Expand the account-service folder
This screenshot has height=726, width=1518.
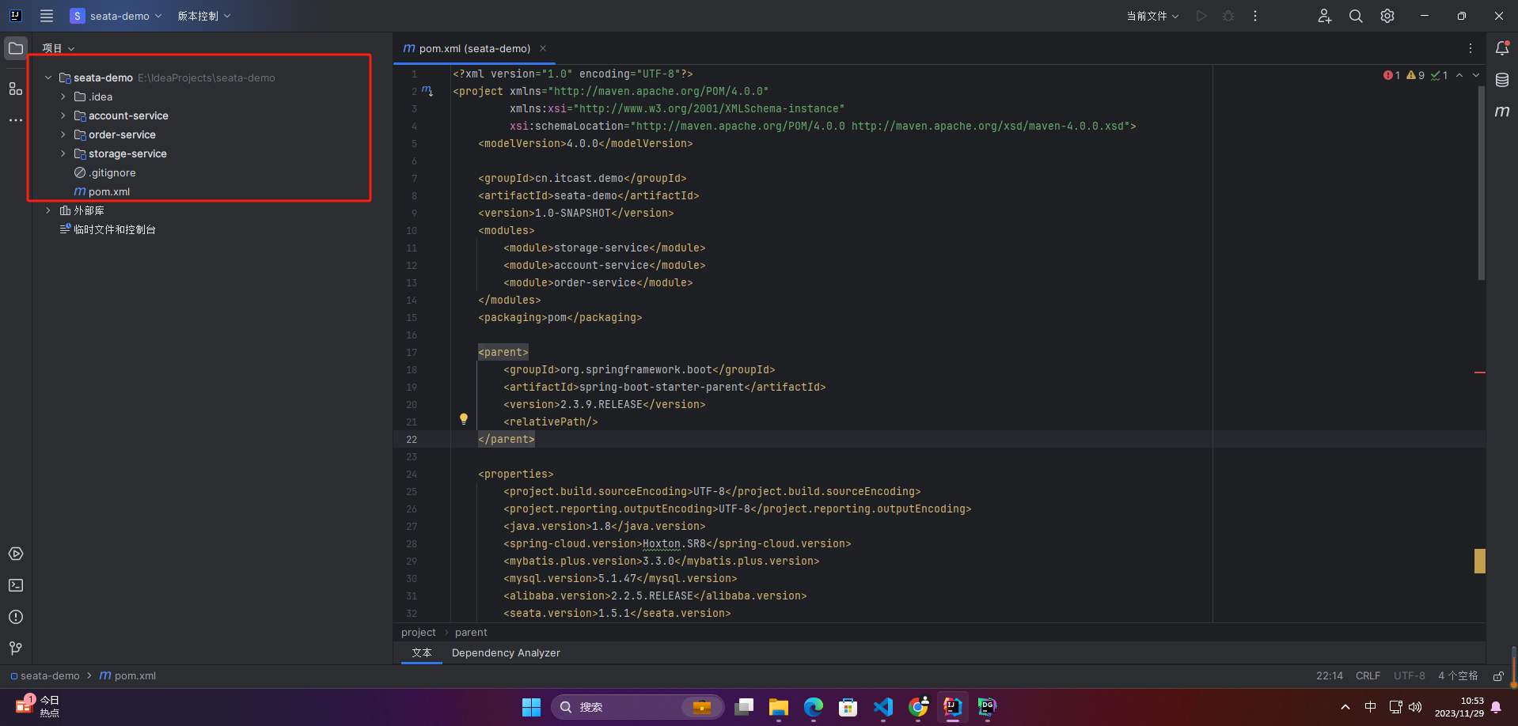pyautogui.click(x=63, y=115)
